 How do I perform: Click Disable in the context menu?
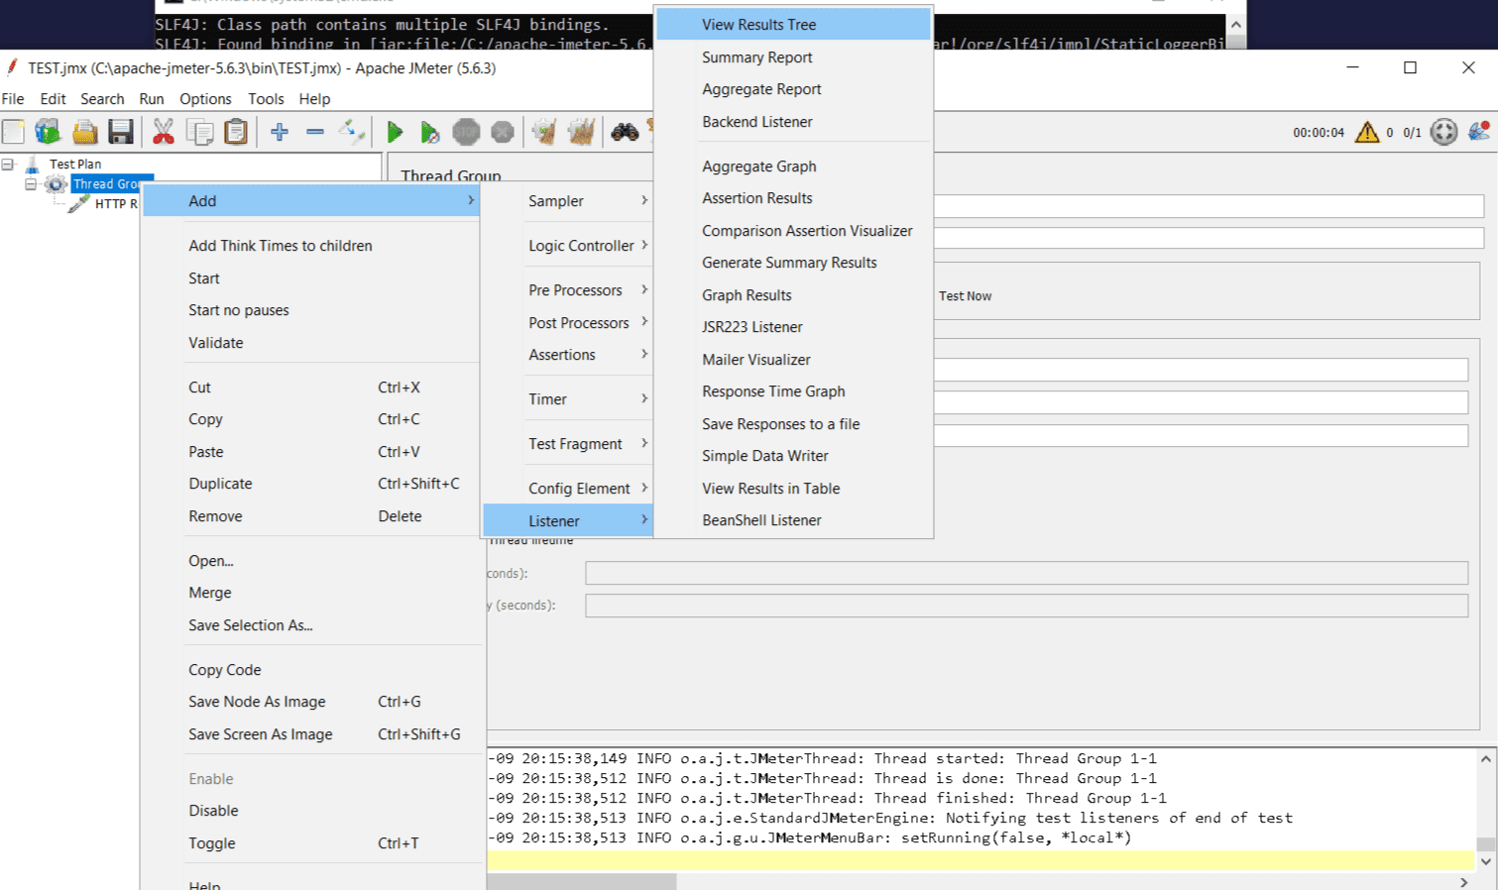coord(213,811)
